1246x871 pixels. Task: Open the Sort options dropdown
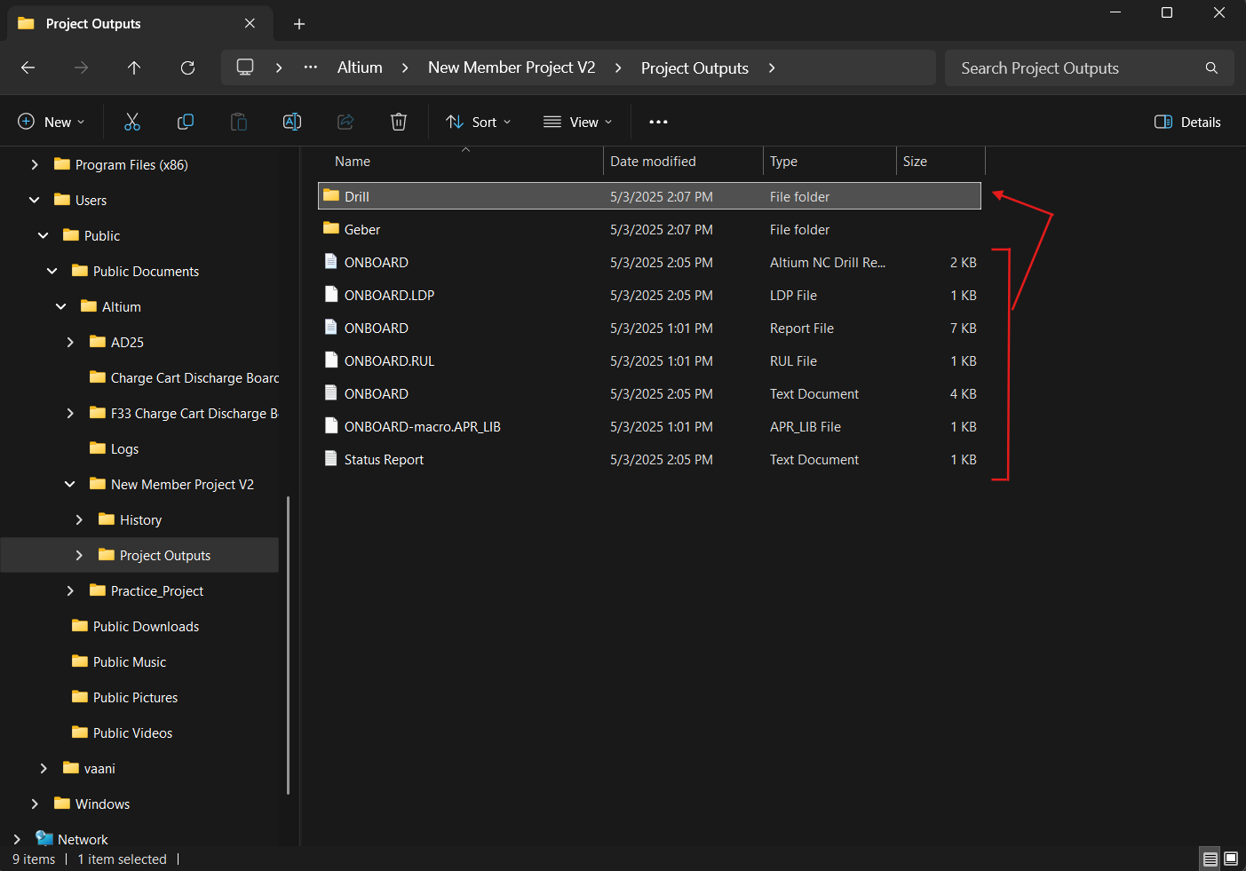pyautogui.click(x=479, y=122)
